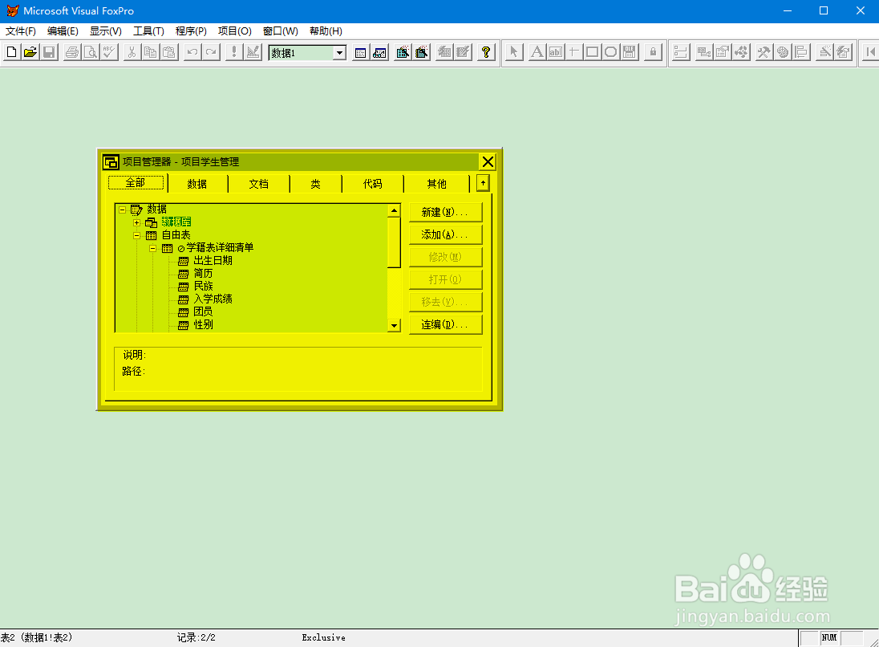
Task: Click the Save floppy disk icon
Action: pyautogui.click(x=50, y=53)
